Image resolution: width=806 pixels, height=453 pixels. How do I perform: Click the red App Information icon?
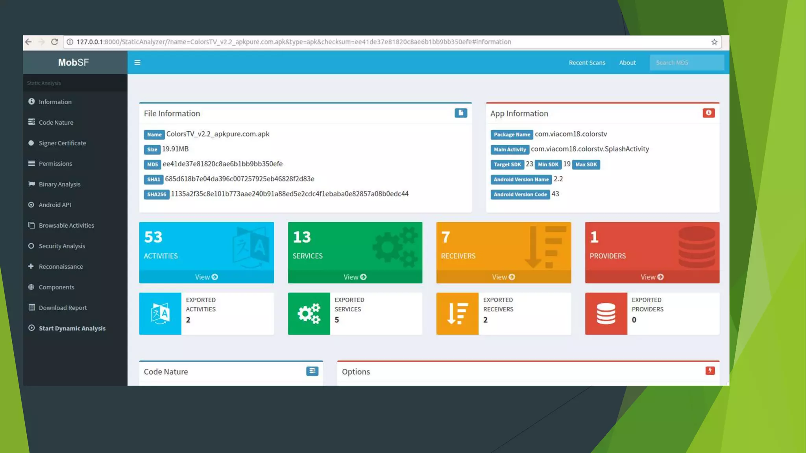click(708, 113)
